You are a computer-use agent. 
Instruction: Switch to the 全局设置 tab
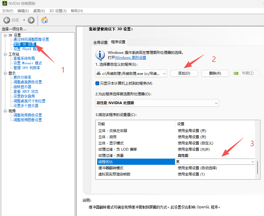100,42
